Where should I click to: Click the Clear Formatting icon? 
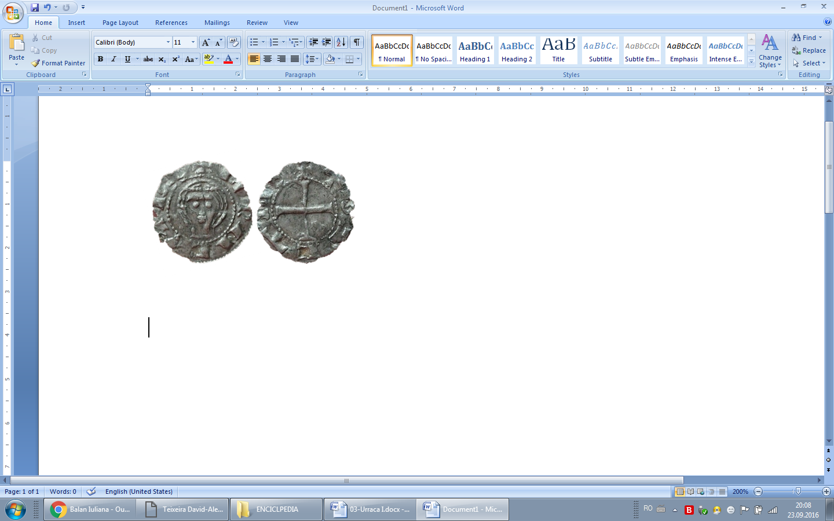coord(233,42)
